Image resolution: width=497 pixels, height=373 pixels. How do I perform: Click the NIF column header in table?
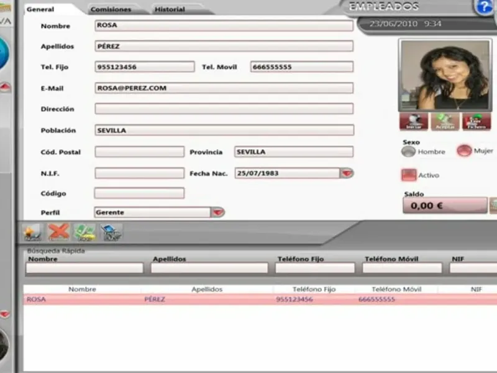tap(476, 289)
